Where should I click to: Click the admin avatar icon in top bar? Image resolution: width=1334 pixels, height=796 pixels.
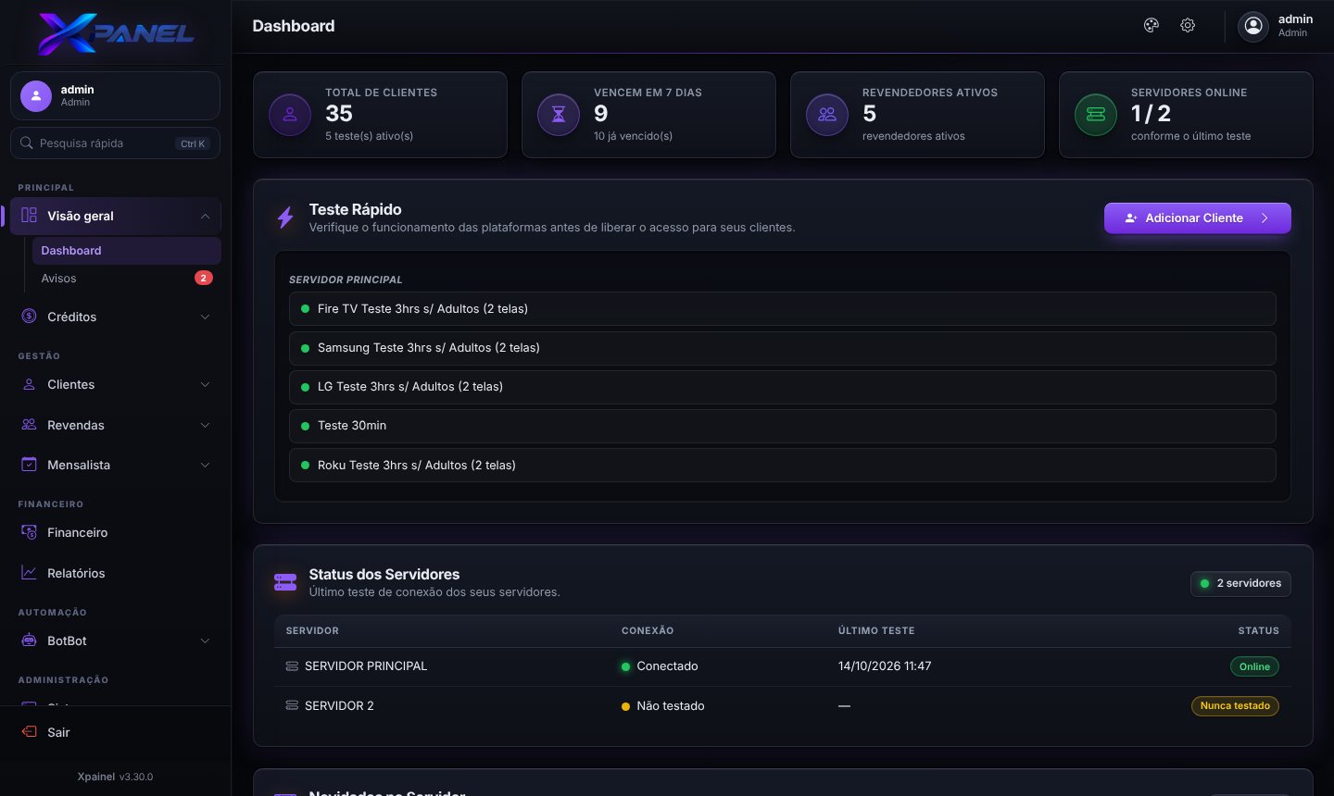point(1253,26)
